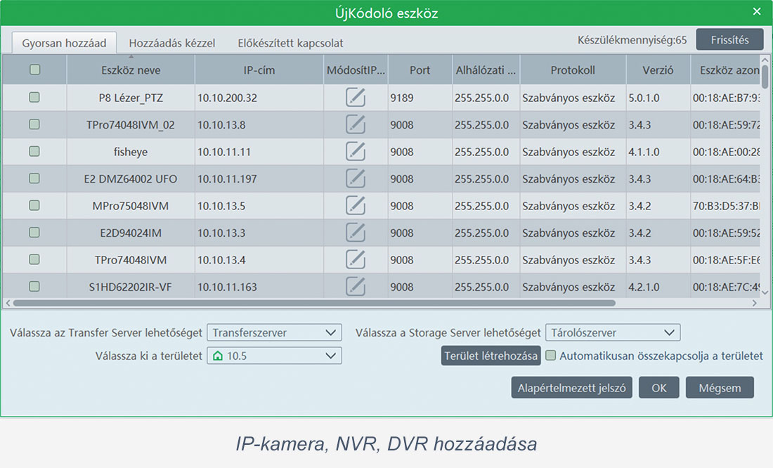Open the IP edit pencil for fisheye
The width and height of the screenshot is (773, 468).
(x=356, y=152)
